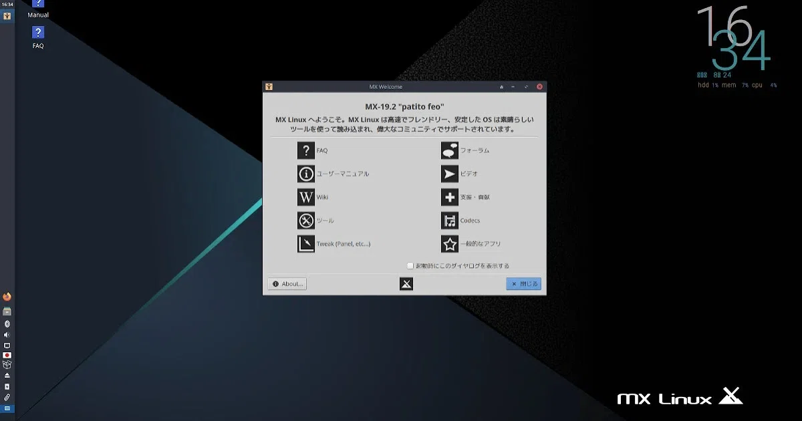Click the MX logo icon at dialog bottom

click(406, 284)
